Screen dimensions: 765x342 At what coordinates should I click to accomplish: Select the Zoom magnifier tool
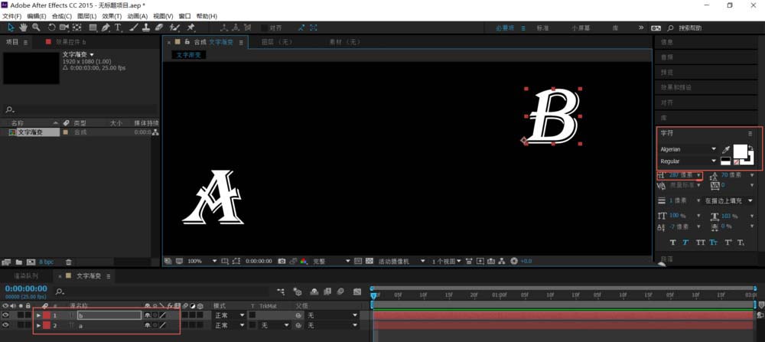[x=36, y=28]
